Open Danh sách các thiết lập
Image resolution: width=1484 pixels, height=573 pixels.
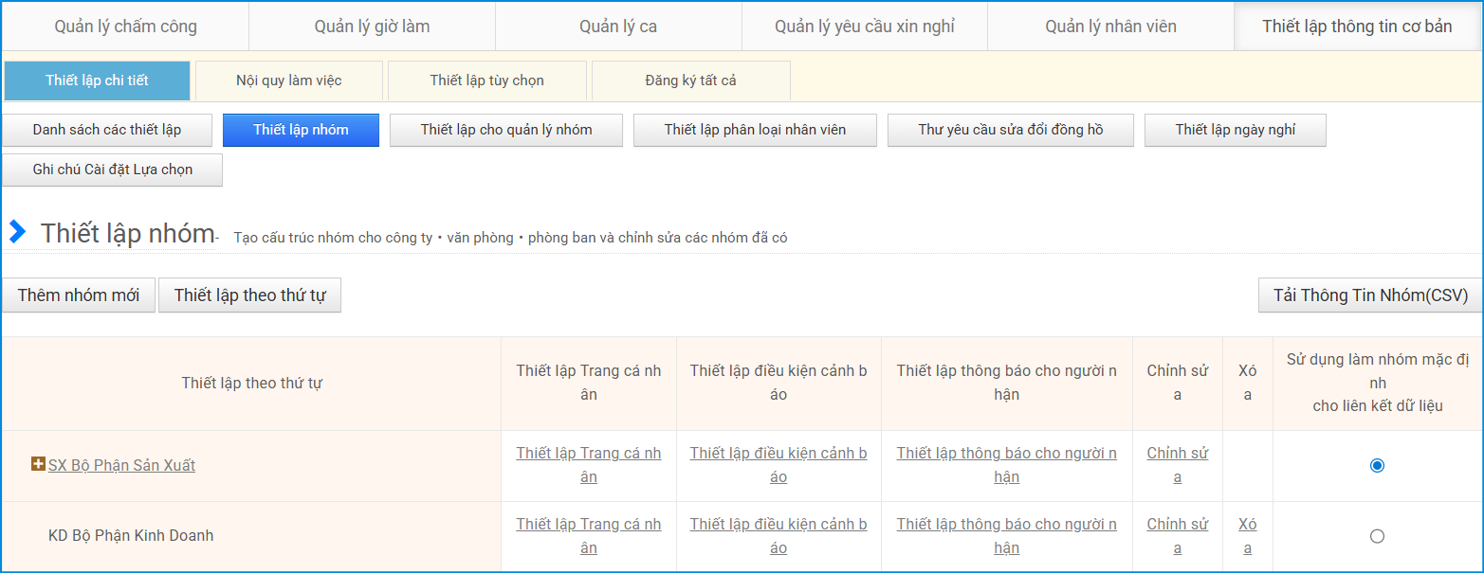pyautogui.click(x=106, y=130)
